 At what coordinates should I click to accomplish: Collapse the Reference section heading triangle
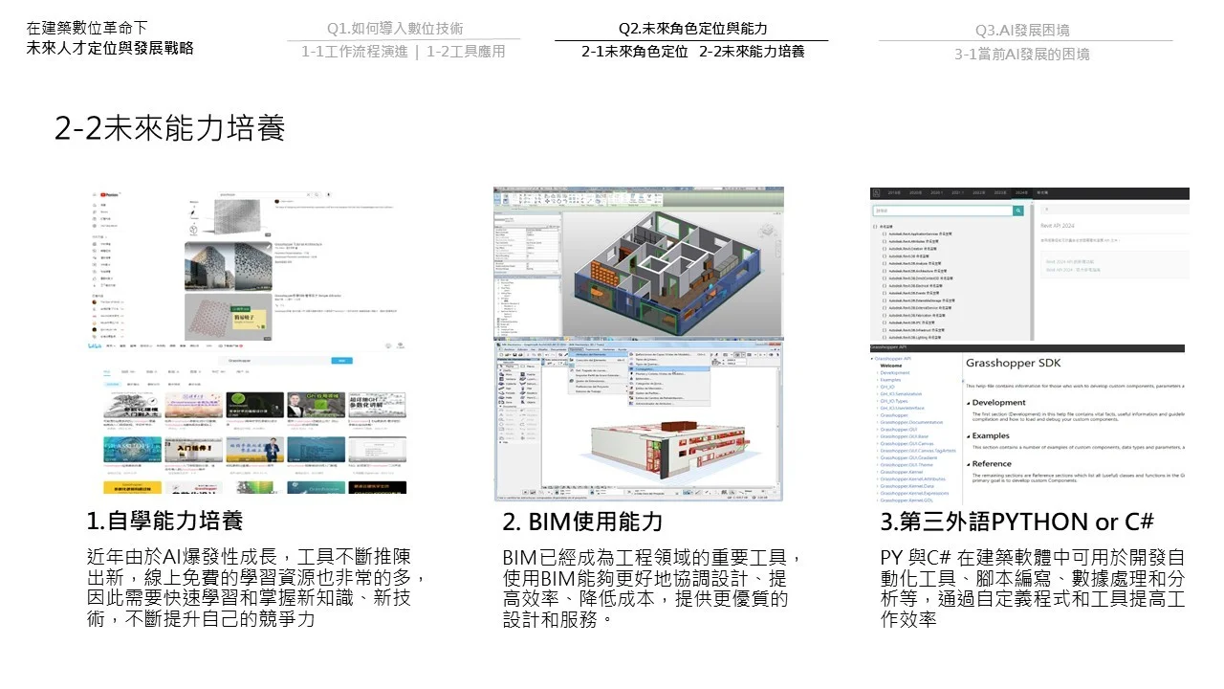click(968, 463)
